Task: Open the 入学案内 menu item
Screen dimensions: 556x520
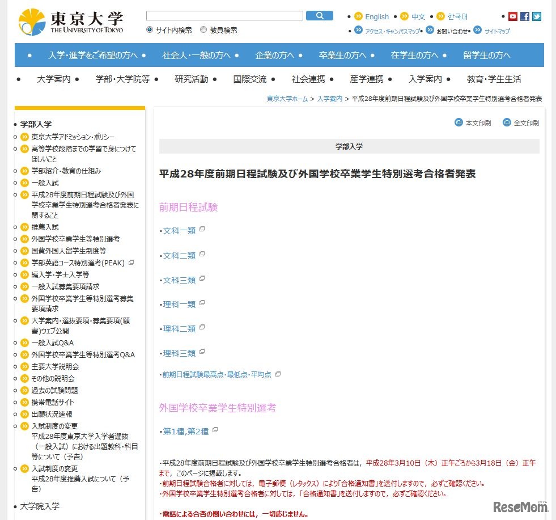Action: tap(424, 79)
